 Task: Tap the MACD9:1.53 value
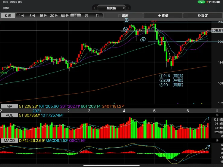tap(57, 141)
